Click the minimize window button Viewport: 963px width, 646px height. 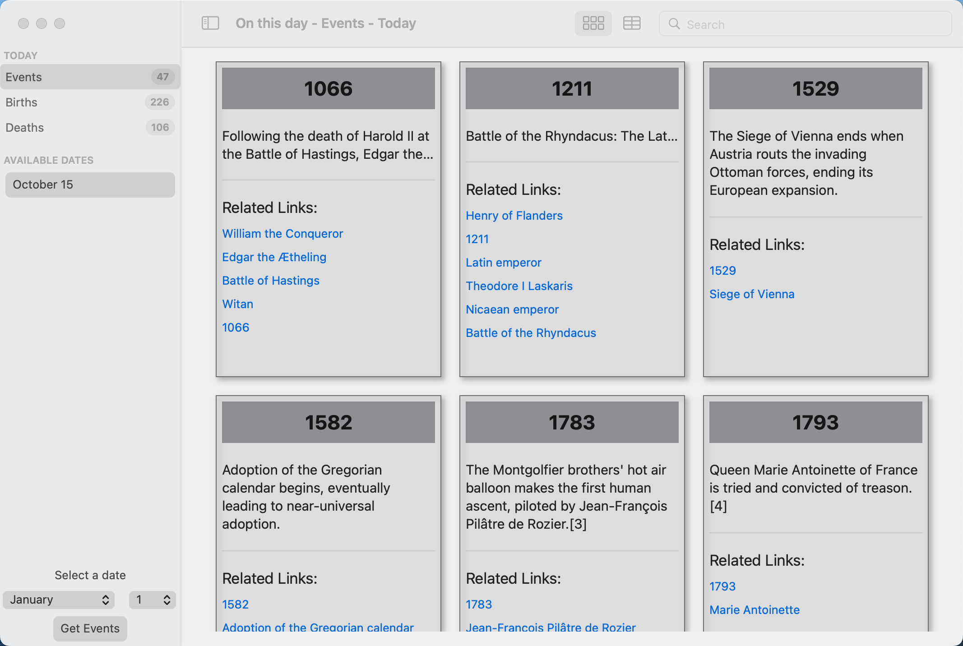[x=42, y=23]
